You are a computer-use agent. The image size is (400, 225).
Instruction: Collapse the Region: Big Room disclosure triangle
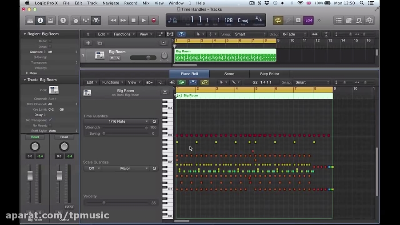[25, 34]
